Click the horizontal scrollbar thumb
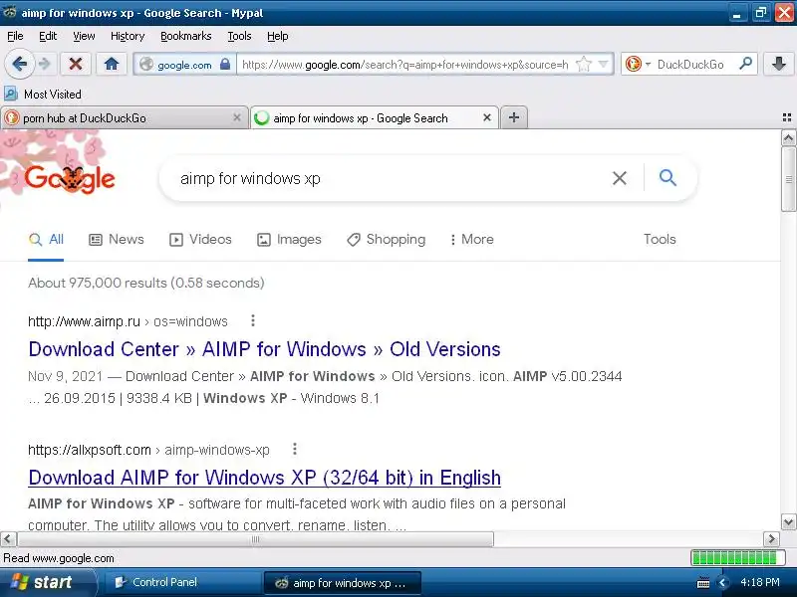Screen dimensions: 797x597 tap(255, 538)
